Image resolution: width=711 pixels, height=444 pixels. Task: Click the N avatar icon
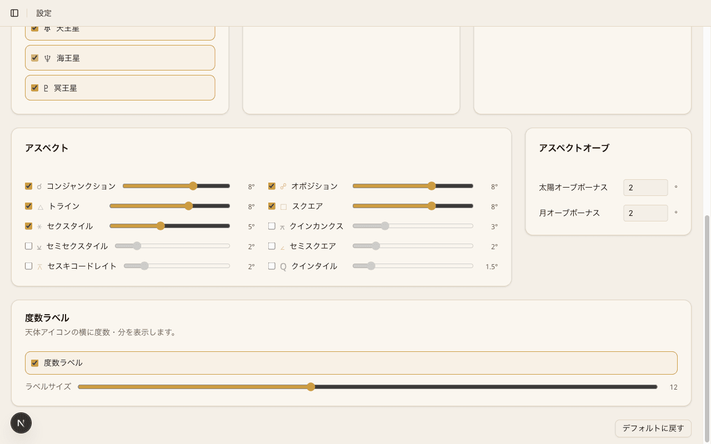pos(21,423)
